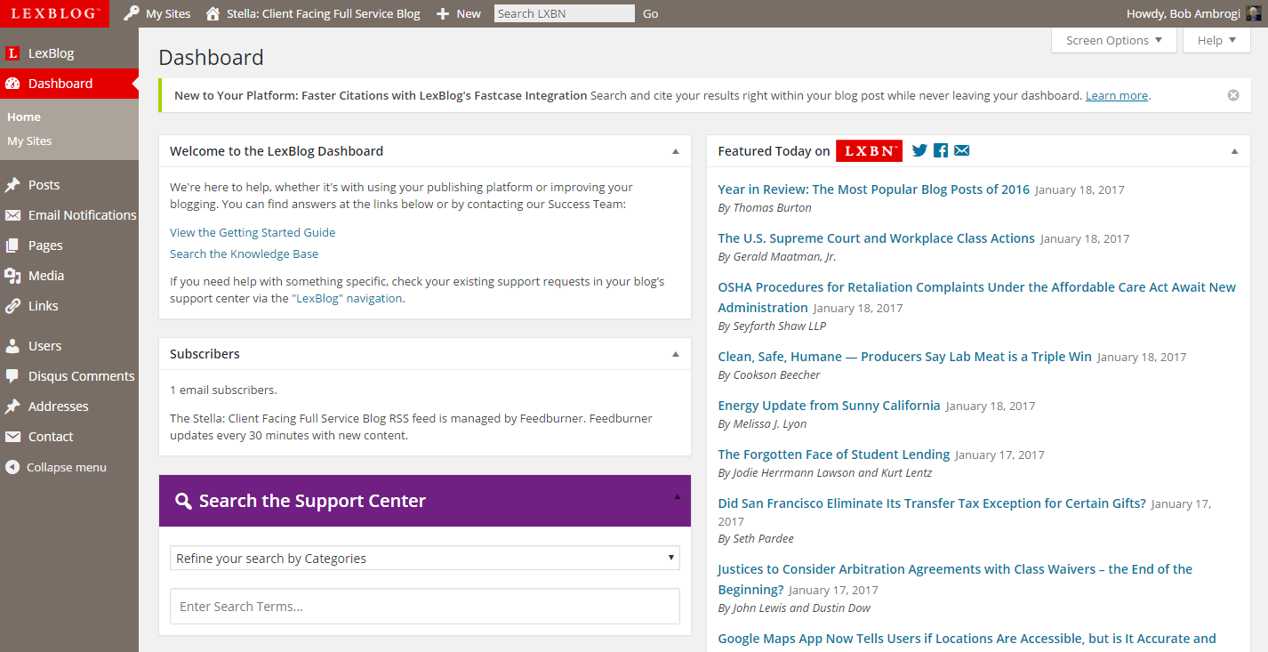Image resolution: width=1268 pixels, height=652 pixels.
Task: Click the Go search button
Action: 651,13
